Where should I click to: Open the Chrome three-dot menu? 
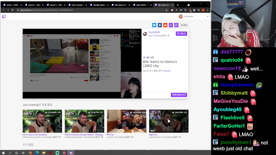pos(207,10)
